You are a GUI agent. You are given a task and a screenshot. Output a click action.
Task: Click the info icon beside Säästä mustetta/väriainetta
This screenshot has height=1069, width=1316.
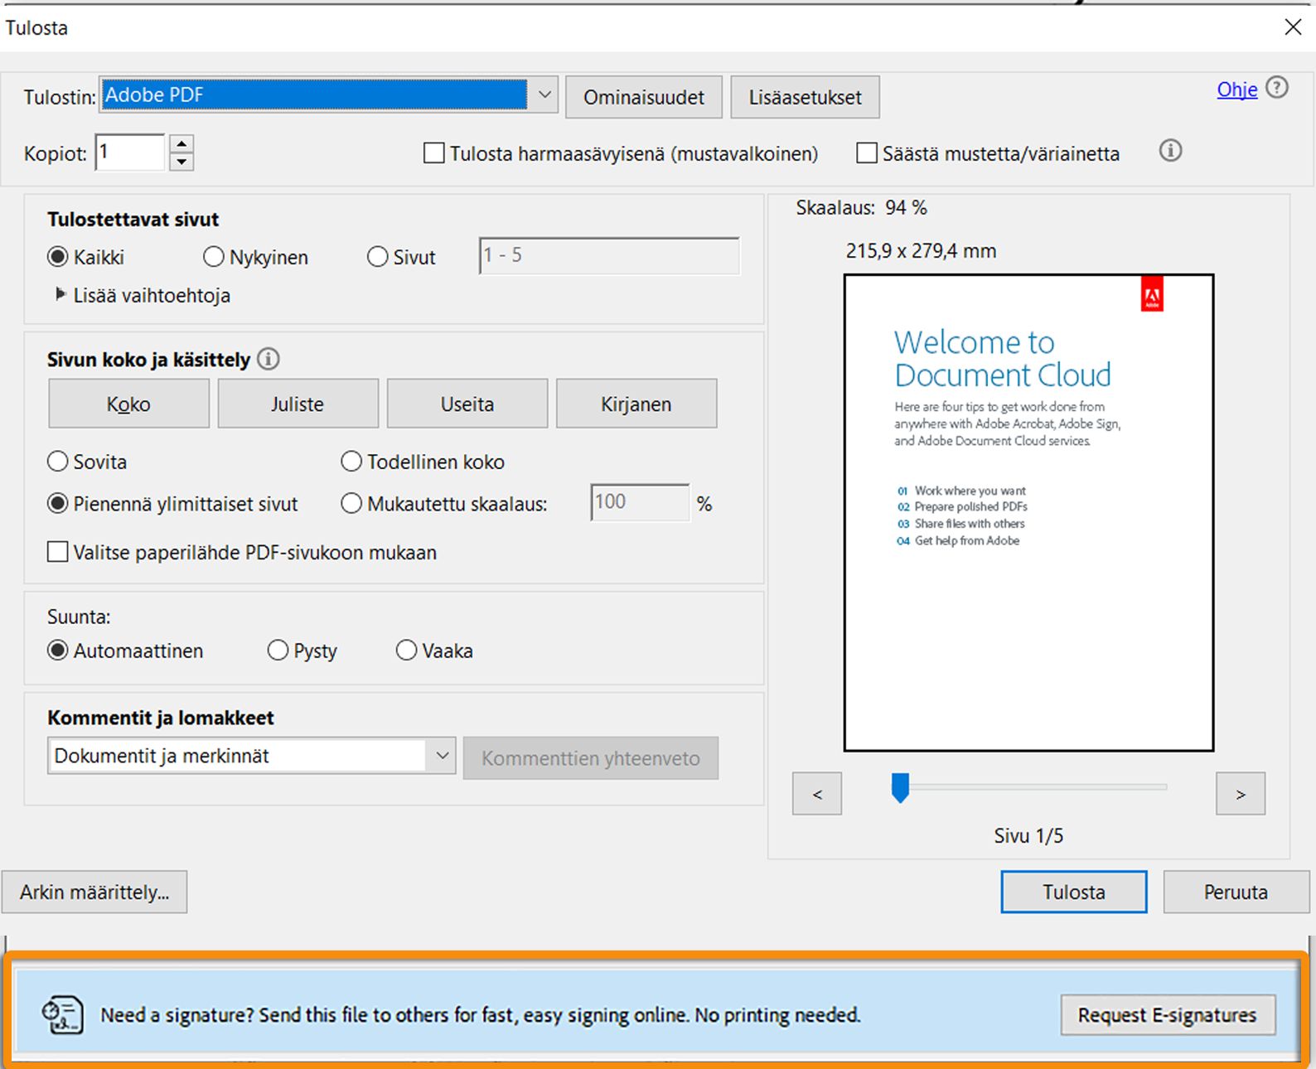pos(1170,152)
